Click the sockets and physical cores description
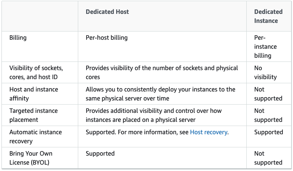293x171 pixels. point(162,72)
